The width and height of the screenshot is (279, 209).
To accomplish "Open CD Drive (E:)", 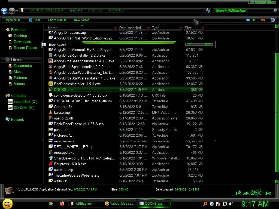I will pyautogui.click(x=21, y=108).
